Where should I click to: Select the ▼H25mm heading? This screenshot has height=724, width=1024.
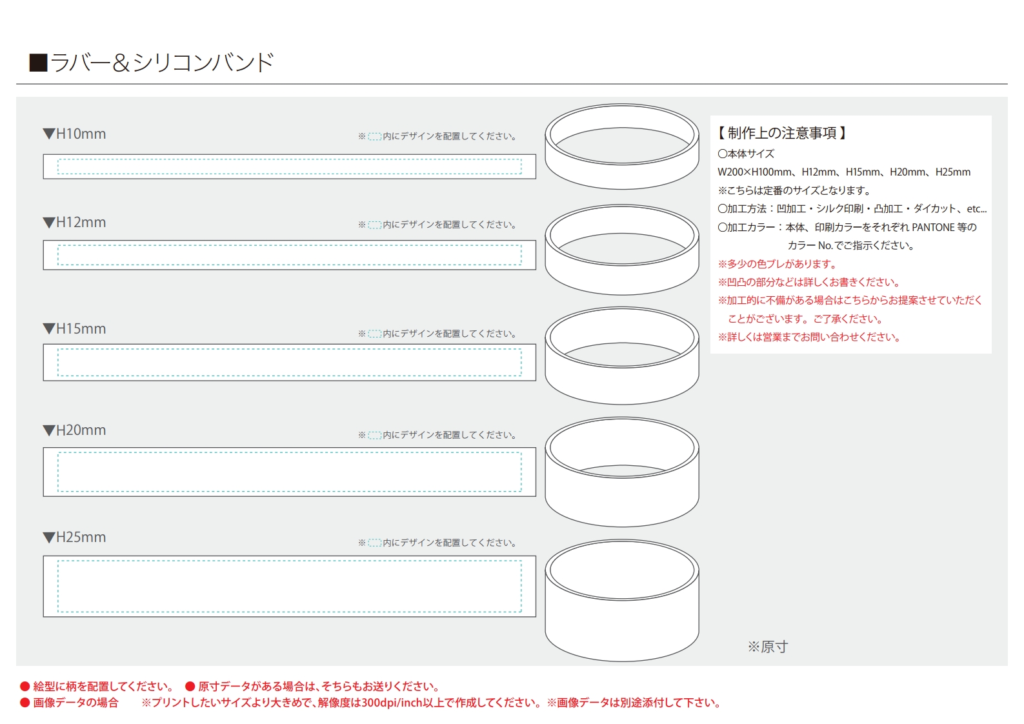(74, 537)
